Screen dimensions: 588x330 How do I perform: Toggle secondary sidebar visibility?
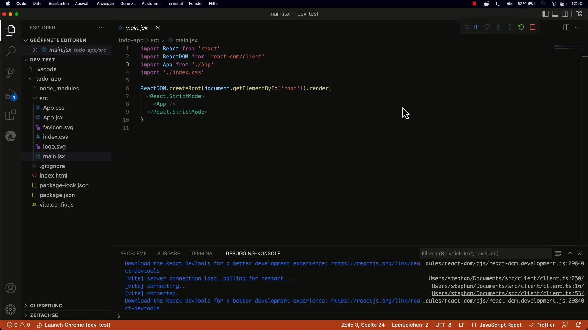tap(565, 14)
